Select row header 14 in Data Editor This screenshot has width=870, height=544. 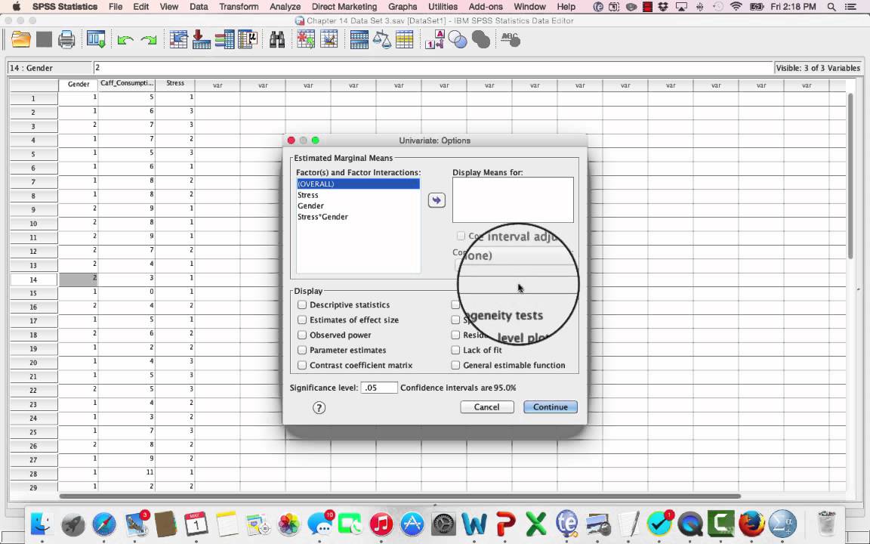33,280
